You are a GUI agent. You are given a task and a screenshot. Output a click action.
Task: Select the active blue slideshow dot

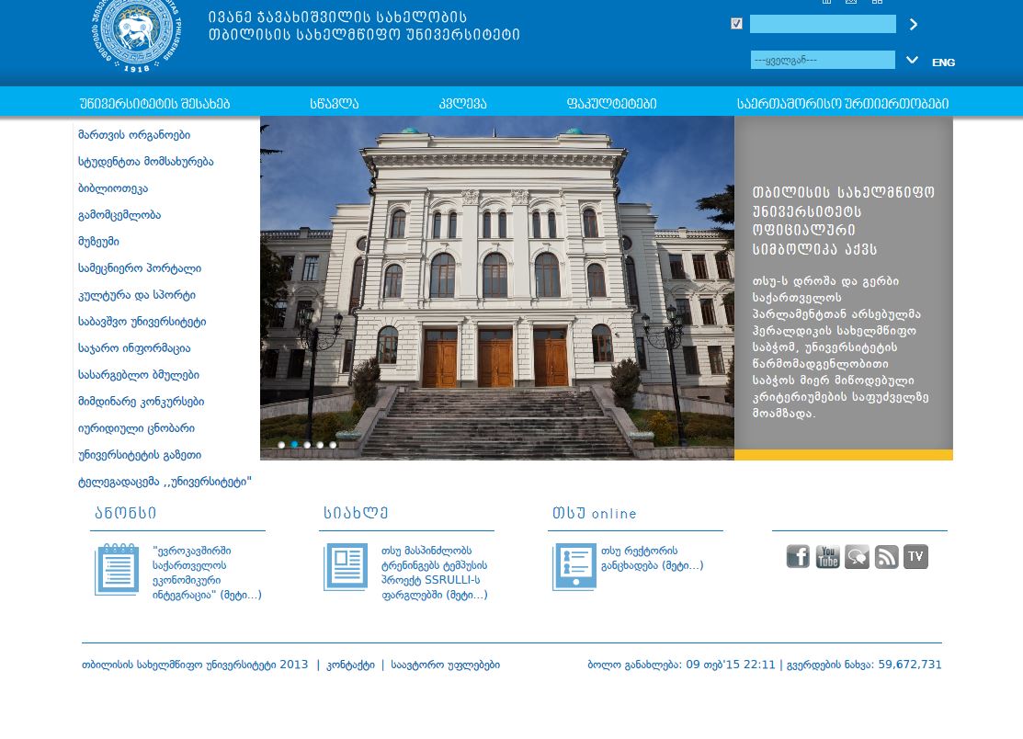click(294, 445)
